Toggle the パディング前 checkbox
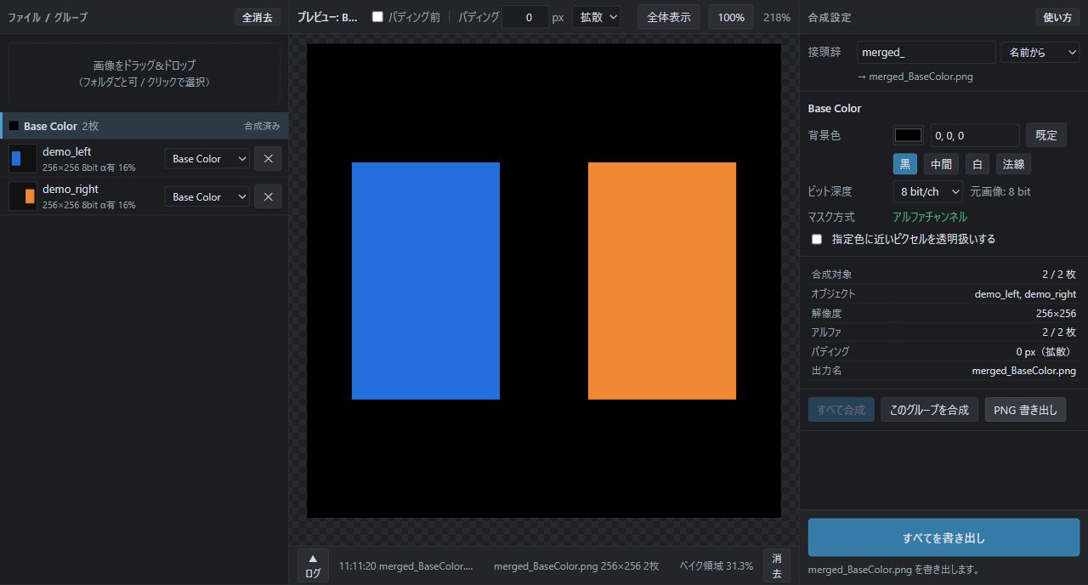Viewport: 1088px width, 585px height. [x=377, y=17]
